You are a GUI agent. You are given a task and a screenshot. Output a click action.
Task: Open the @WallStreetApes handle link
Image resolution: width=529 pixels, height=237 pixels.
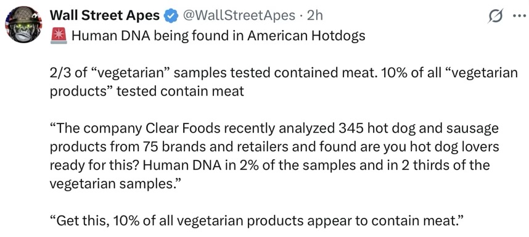click(239, 15)
